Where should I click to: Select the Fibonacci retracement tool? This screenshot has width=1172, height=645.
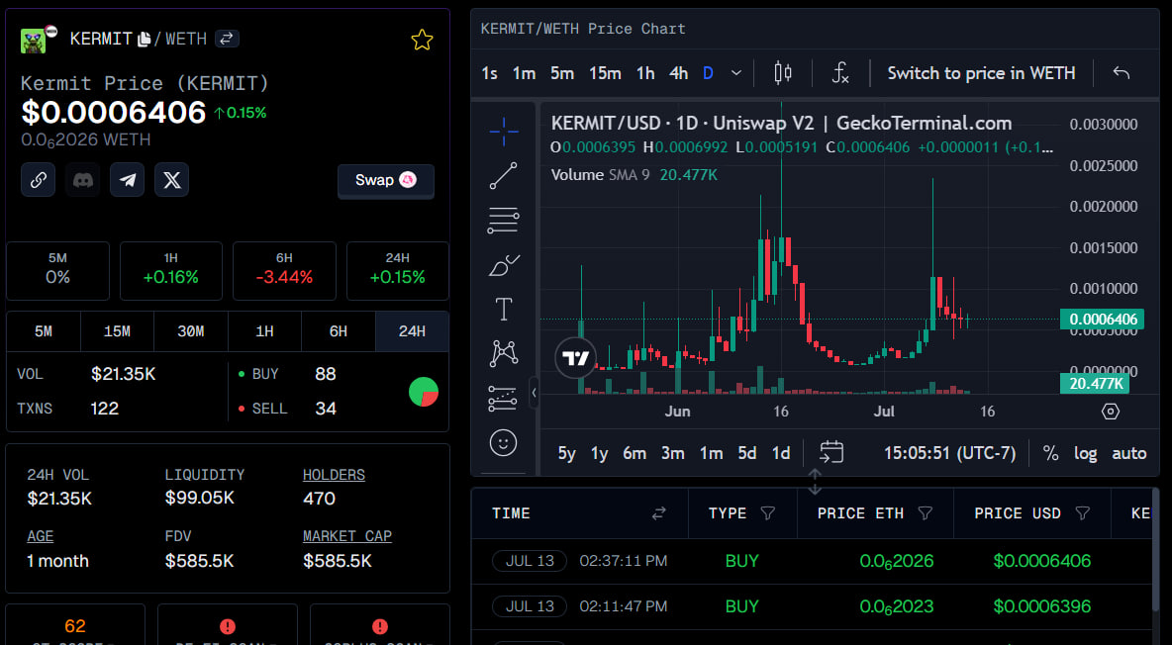coord(503,221)
